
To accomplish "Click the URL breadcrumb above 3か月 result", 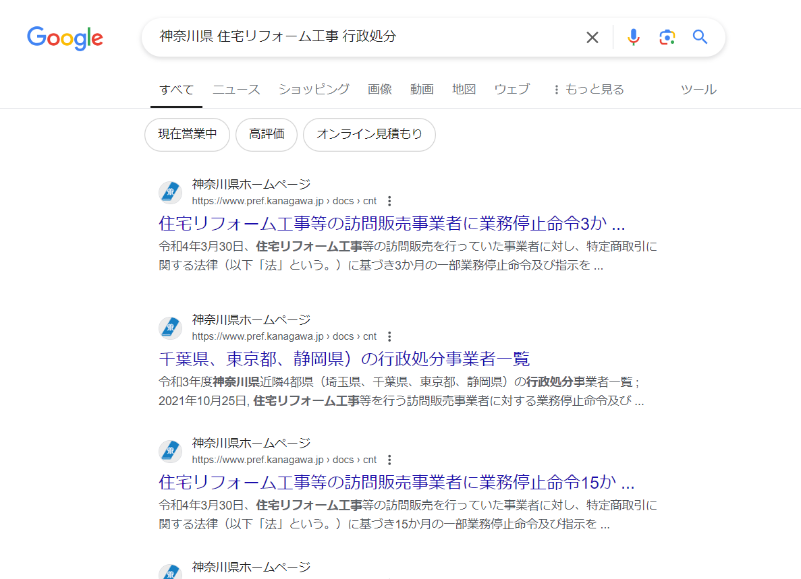I will click(284, 201).
